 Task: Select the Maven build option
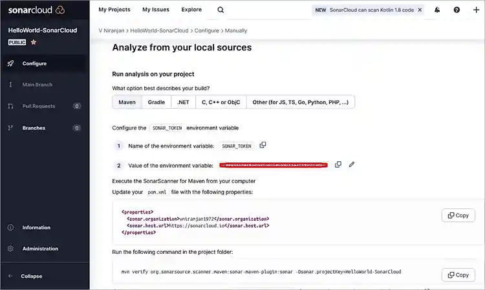(x=127, y=102)
